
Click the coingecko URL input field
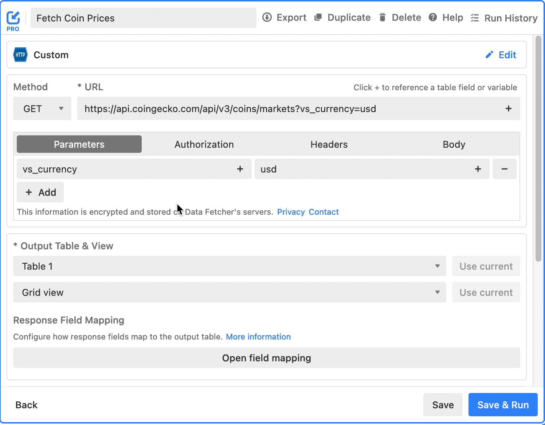[x=299, y=108]
